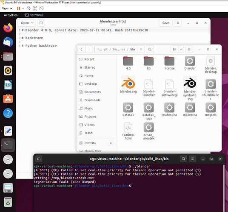Select the 'bin' path segment in Files

(x=133, y=50)
